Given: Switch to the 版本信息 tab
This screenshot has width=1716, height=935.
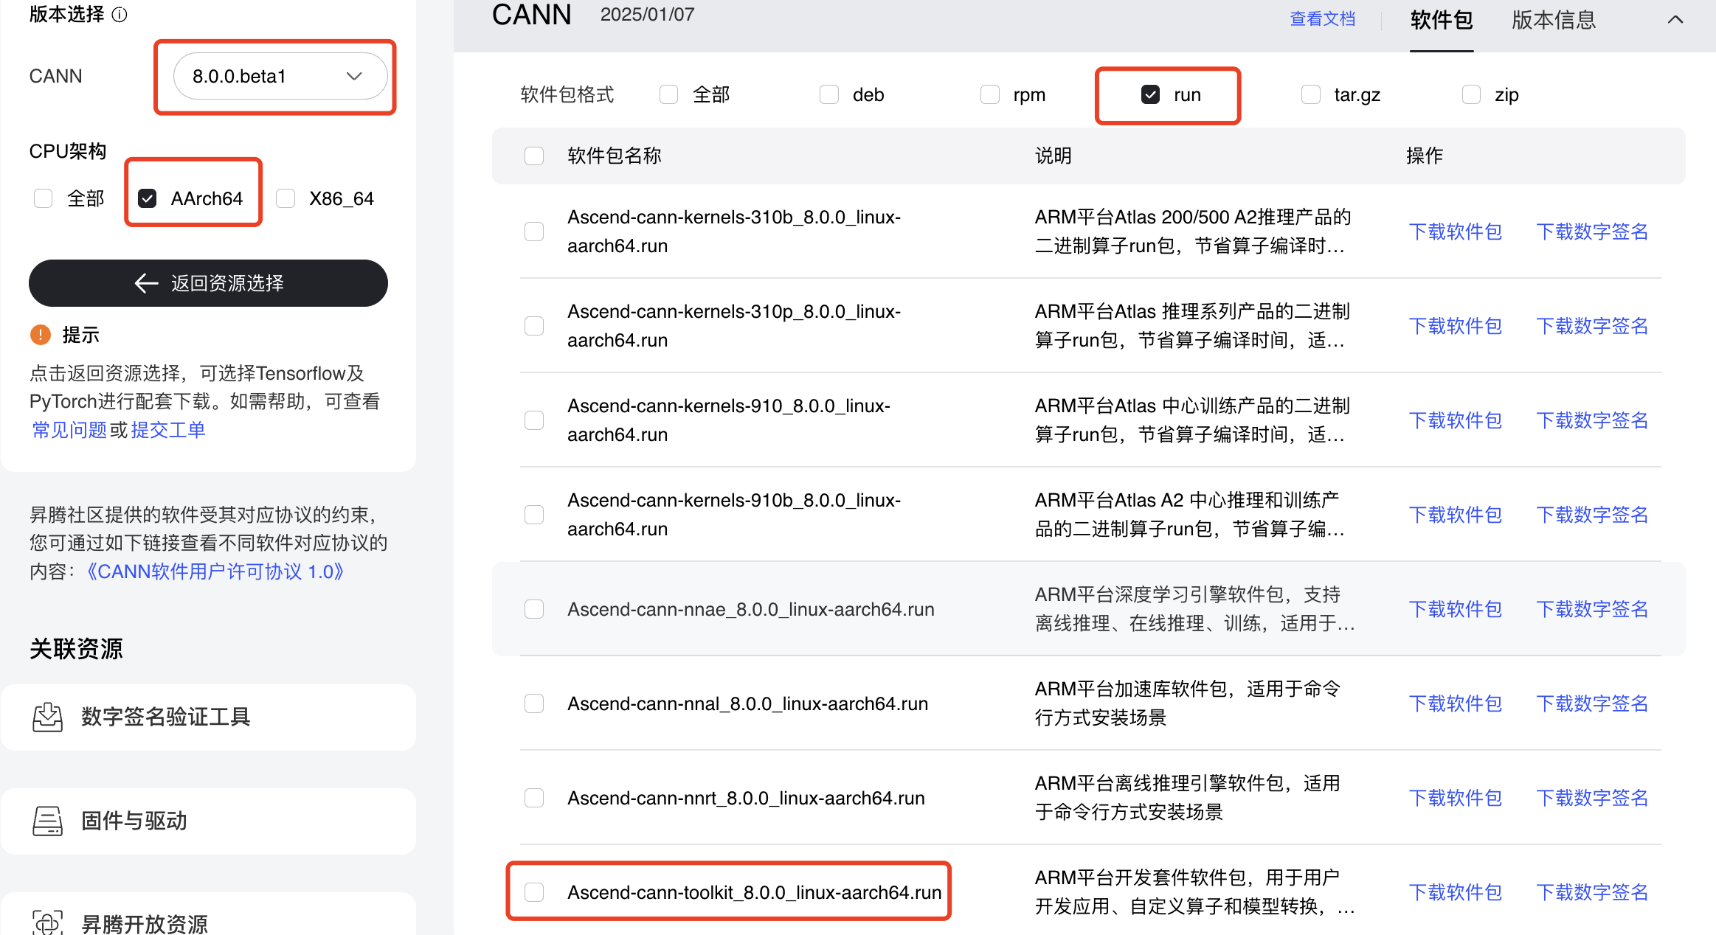Looking at the screenshot, I should click(x=1554, y=20).
